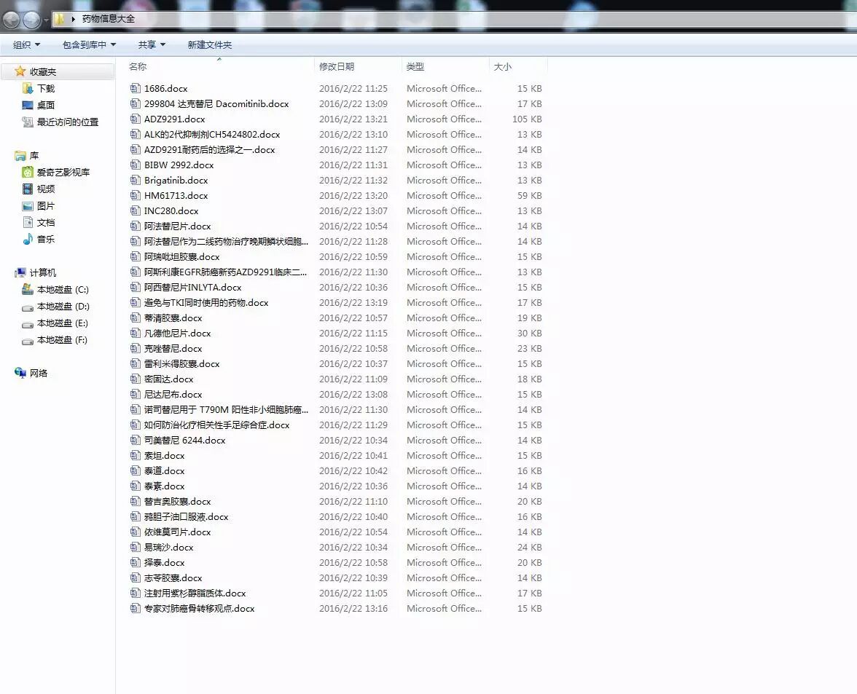
Task: Open the 图片 library icon
Action: coord(28,206)
